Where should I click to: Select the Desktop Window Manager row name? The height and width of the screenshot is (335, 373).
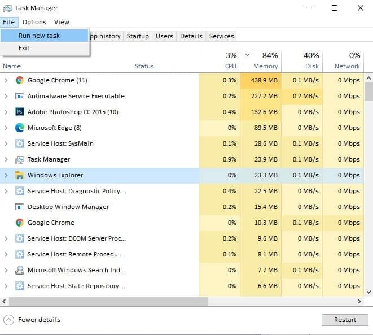pyautogui.click(x=68, y=207)
